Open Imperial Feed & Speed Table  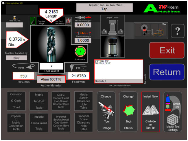pos(39,123)
